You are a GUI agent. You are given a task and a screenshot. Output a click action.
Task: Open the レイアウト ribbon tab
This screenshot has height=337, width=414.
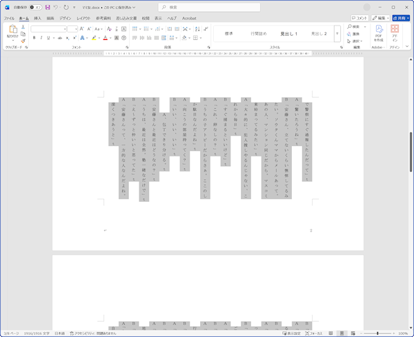pyautogui.click(x=83, y=18)
